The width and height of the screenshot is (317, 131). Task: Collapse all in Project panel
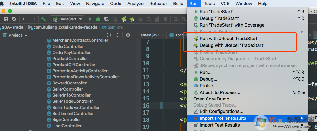[117, 35]
